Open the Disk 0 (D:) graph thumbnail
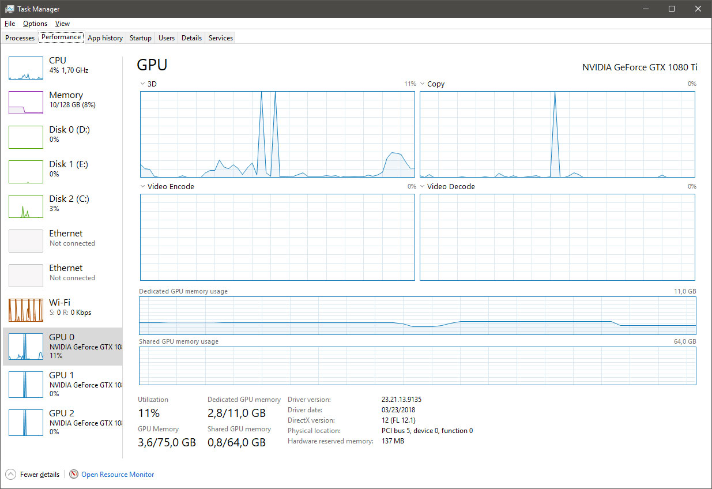 [26, 137]
